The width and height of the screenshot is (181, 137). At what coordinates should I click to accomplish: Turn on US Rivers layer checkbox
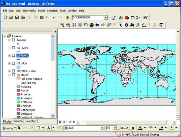[13, 55]
